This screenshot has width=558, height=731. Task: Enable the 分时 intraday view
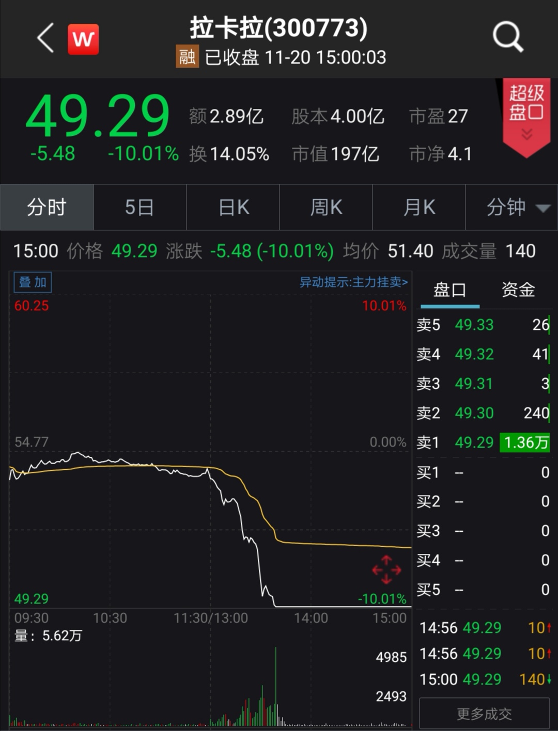47,206
